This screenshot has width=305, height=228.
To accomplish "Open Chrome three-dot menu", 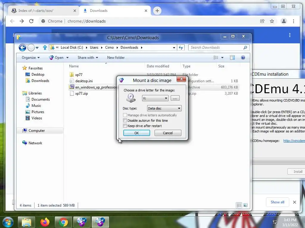I will (293, 21).
